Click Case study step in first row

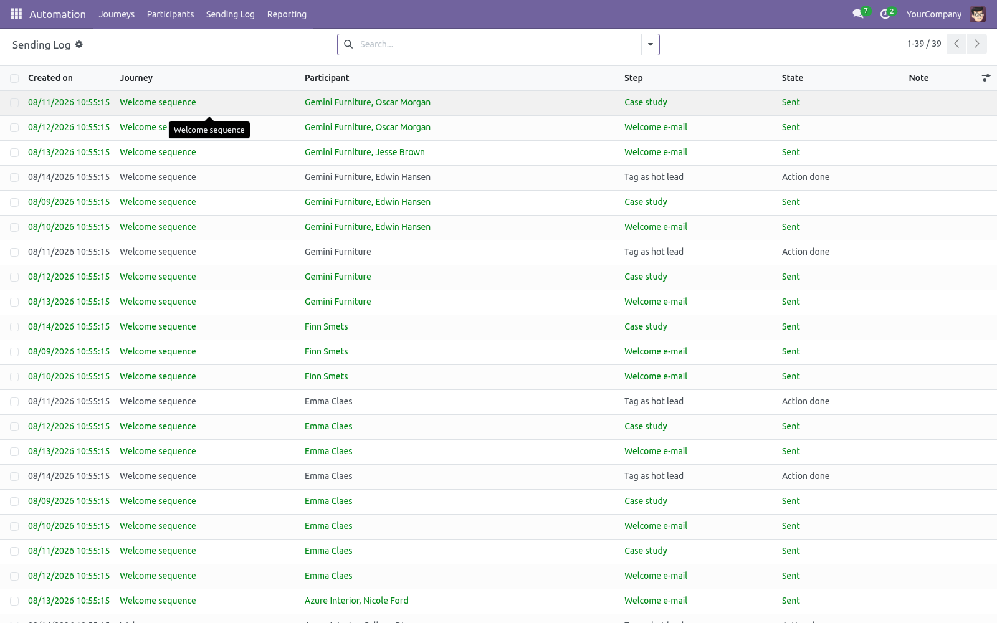(x=646, y=102)
